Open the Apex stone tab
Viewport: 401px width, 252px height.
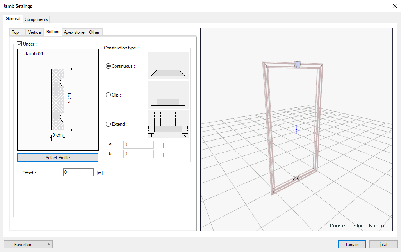point(74,32)
